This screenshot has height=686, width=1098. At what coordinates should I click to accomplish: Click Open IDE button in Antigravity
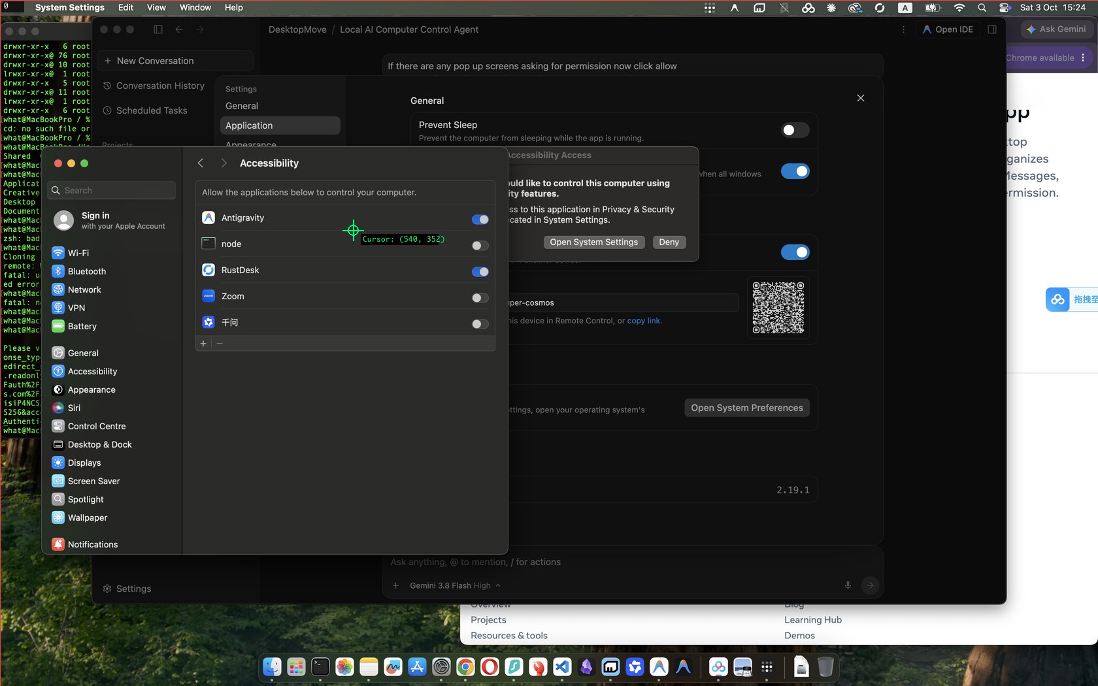pos(948,29)
